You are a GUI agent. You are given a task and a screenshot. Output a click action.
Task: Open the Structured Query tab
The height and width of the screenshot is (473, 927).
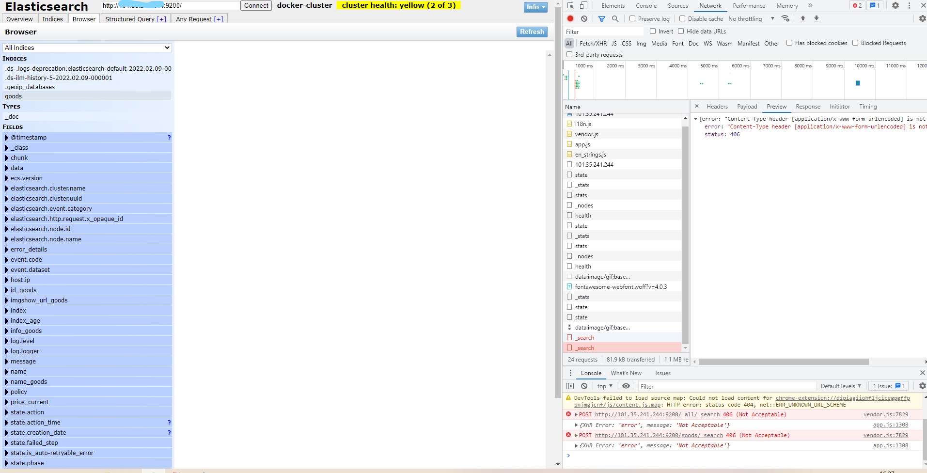click(135, 19)
